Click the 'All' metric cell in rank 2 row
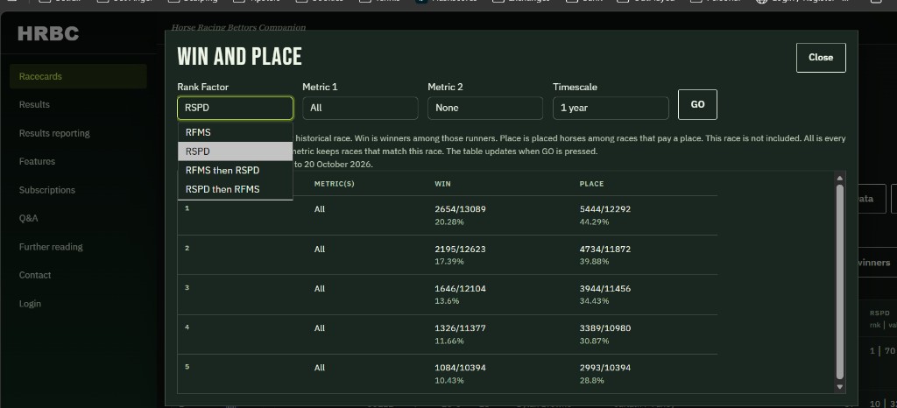Screen dimensions: 897x408 [x=319, y=250]
